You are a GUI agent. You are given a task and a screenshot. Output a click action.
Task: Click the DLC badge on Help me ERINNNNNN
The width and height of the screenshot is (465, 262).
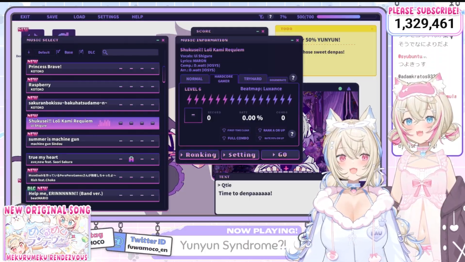pyautogui.click(x=31, y=188)
